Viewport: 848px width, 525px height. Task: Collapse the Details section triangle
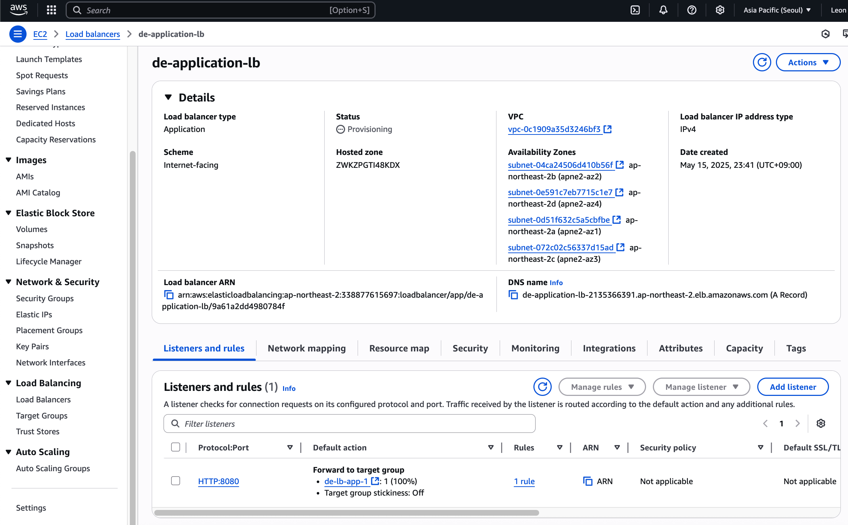pos(168,97)
